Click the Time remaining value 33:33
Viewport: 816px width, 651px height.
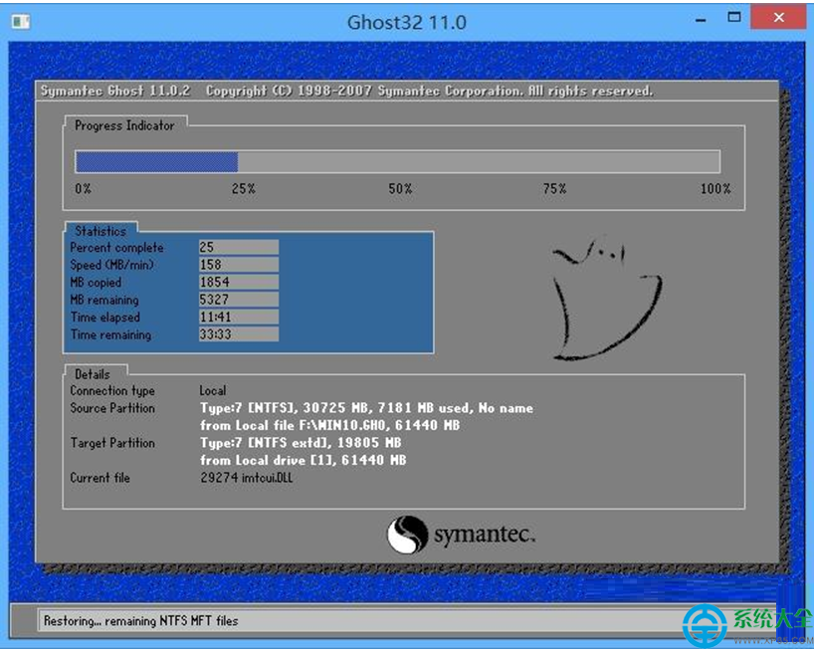pos(239,334)
